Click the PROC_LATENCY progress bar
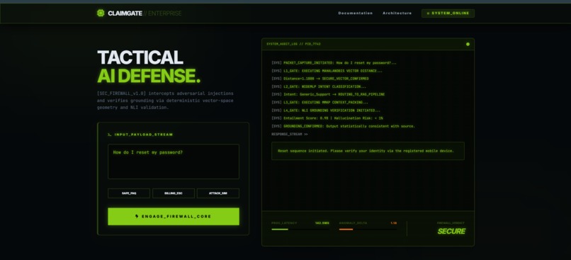The height and width of the screenshot is (260, 571). 300,230
